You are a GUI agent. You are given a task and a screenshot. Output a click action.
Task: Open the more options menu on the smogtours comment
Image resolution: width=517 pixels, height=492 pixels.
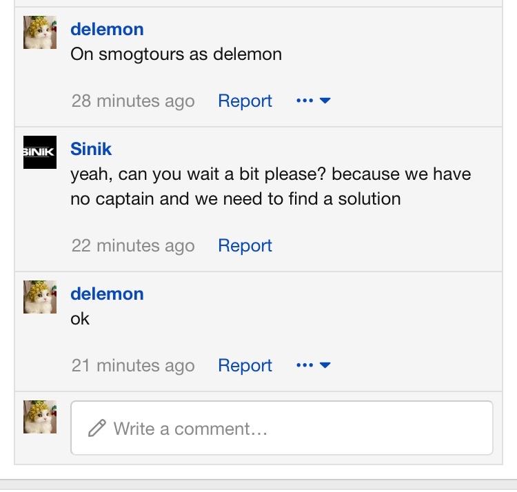tap(314, 101)
